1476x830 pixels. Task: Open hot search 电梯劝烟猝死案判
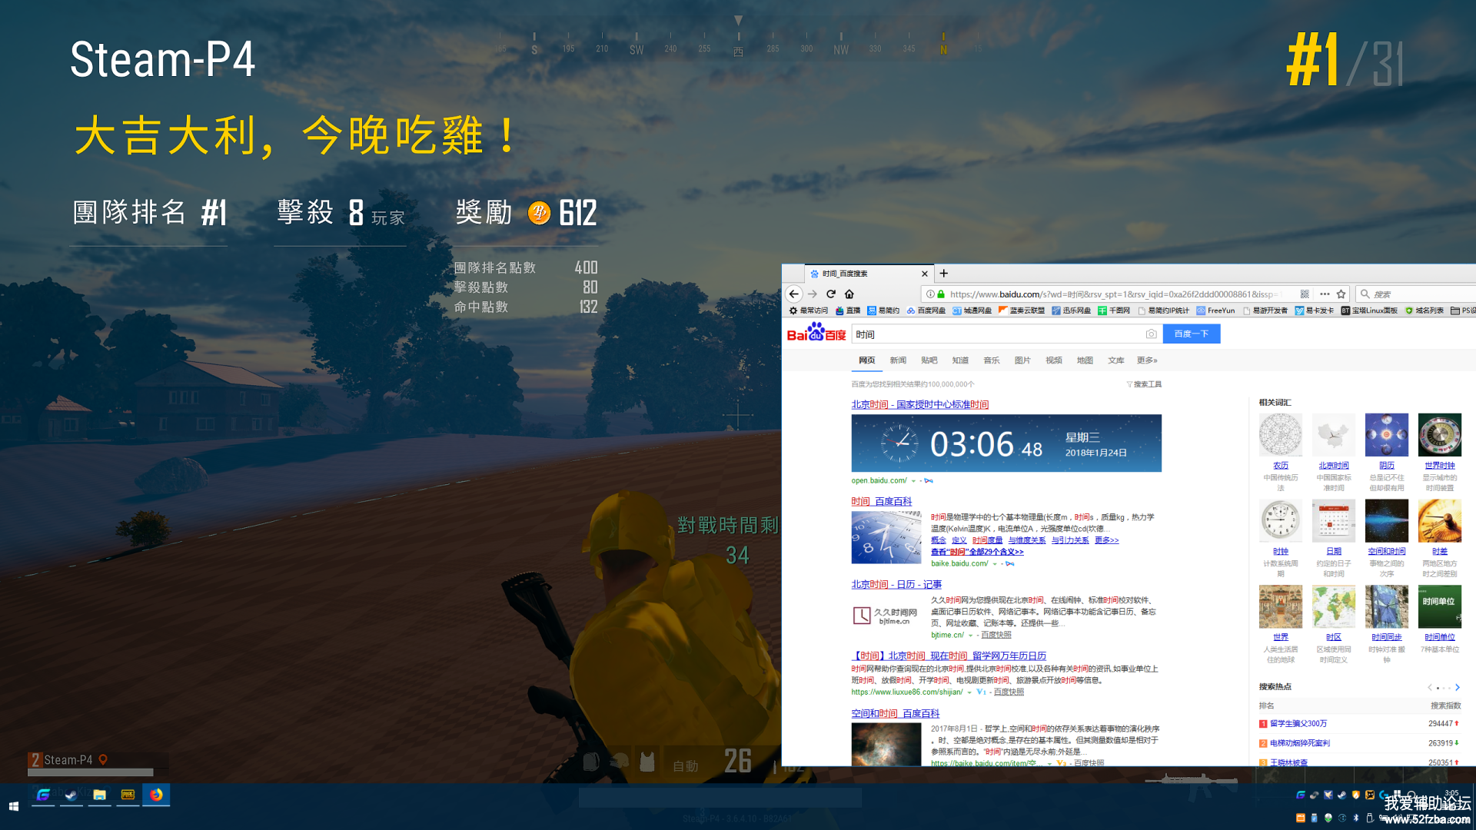coord(1300,743)
